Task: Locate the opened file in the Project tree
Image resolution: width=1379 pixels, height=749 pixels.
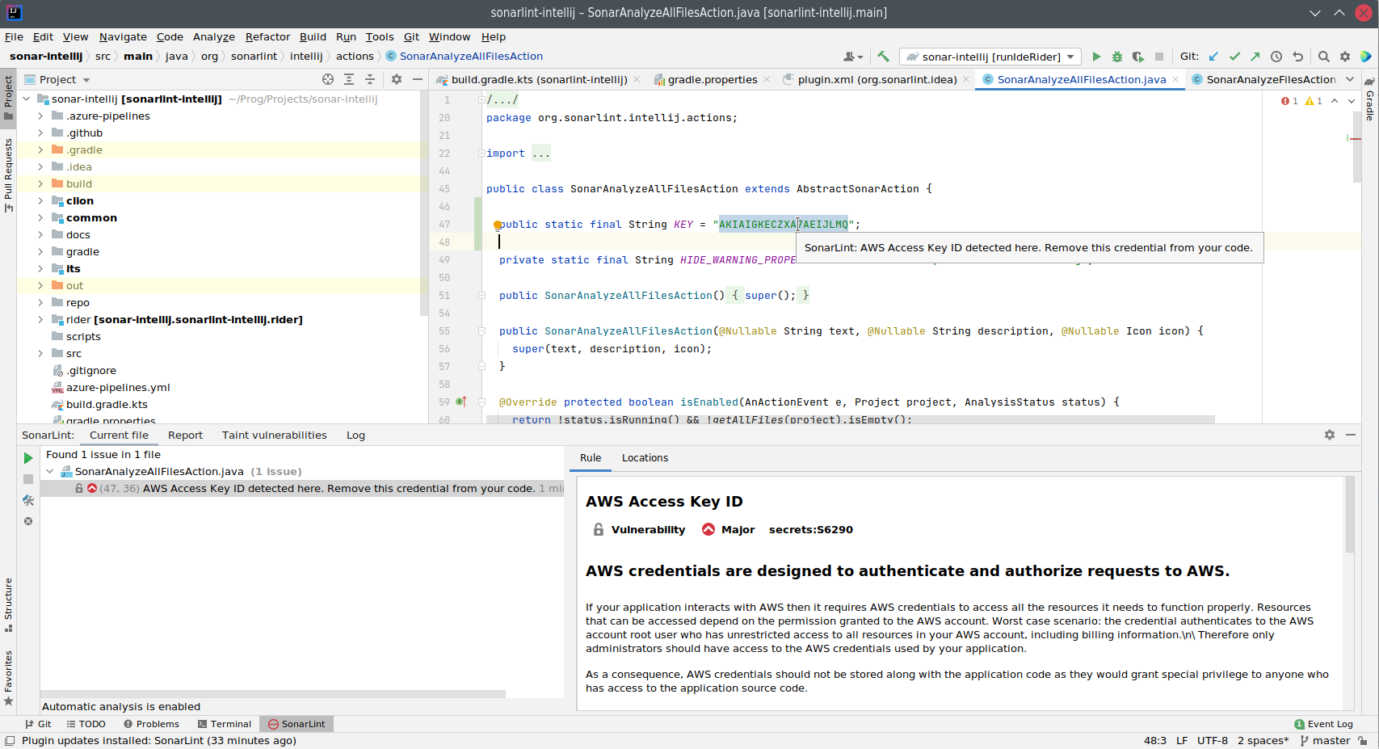Action: (328, 79)
